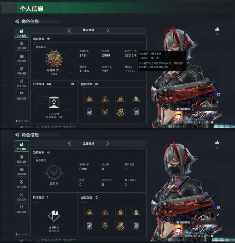Open 社交定制 icon in upper sidebar
The height and width of the screenshot is (243, 235).
point(22,83)
